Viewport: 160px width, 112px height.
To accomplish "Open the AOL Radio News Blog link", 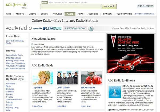I will 15,66.
